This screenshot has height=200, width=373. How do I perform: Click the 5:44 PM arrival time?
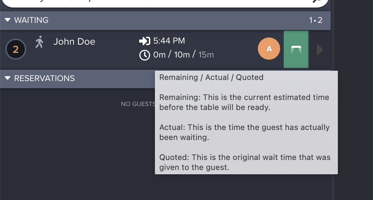tap(169, 41)
